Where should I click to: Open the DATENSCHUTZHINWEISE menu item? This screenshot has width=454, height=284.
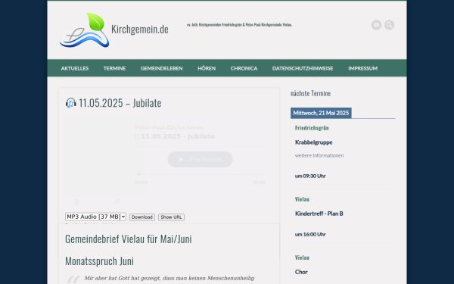tap(303, 68)
